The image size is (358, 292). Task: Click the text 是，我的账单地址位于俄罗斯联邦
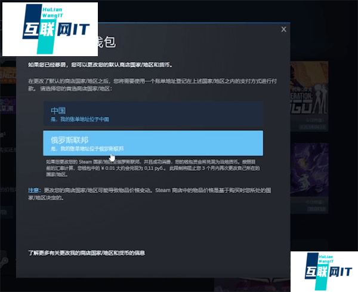point(87,148)
